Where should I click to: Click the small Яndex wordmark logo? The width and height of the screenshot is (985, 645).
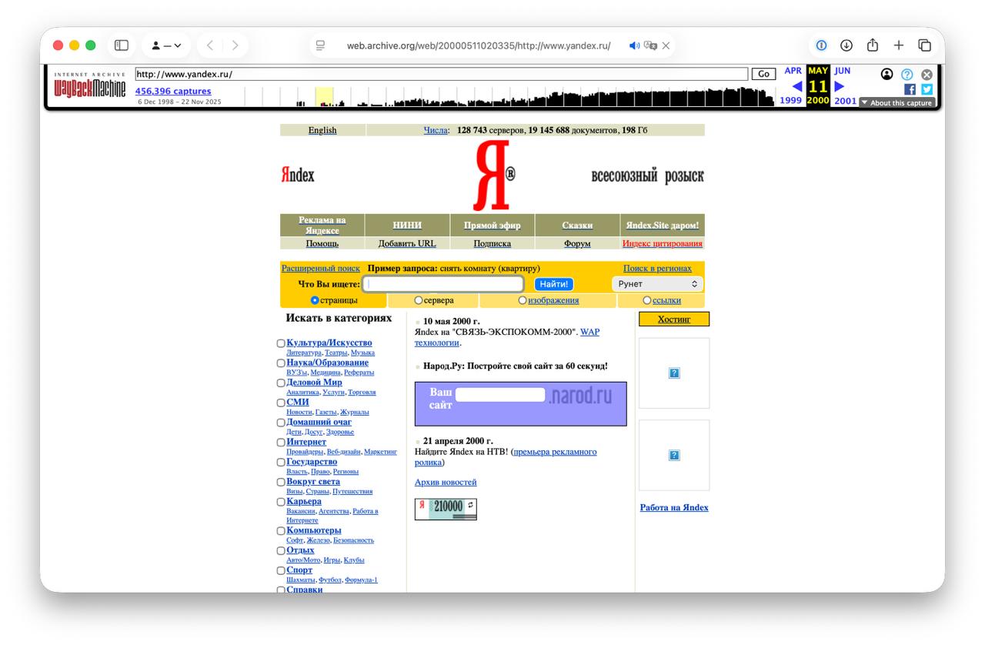298,175
